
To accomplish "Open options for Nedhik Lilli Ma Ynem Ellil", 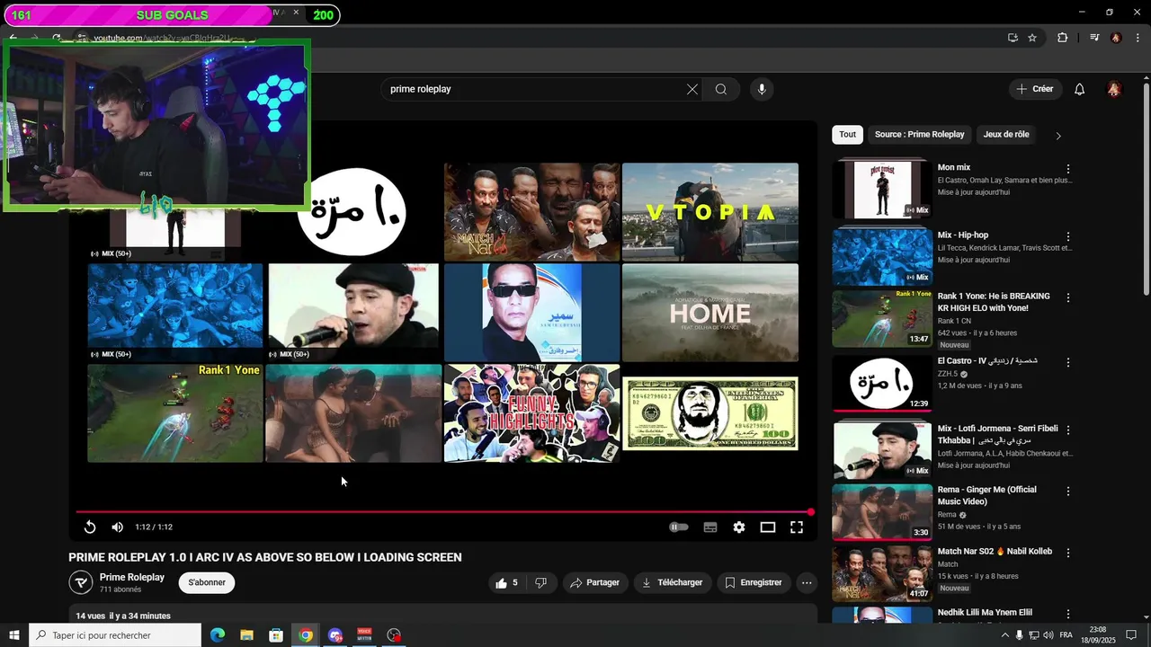I will tap(1068, 614).
